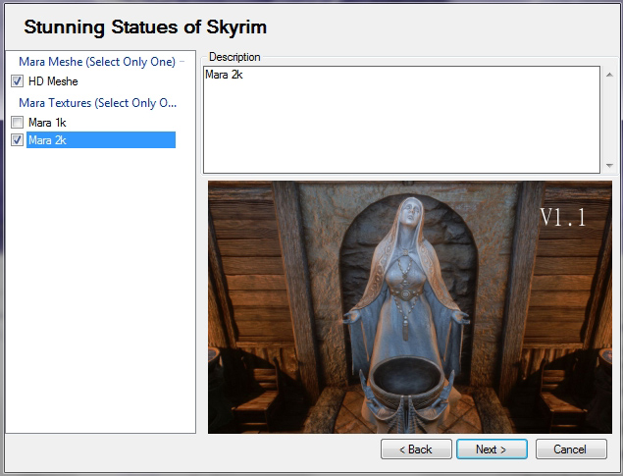
Task: Select the HD Meshe list label
Action: pos(53,81)
